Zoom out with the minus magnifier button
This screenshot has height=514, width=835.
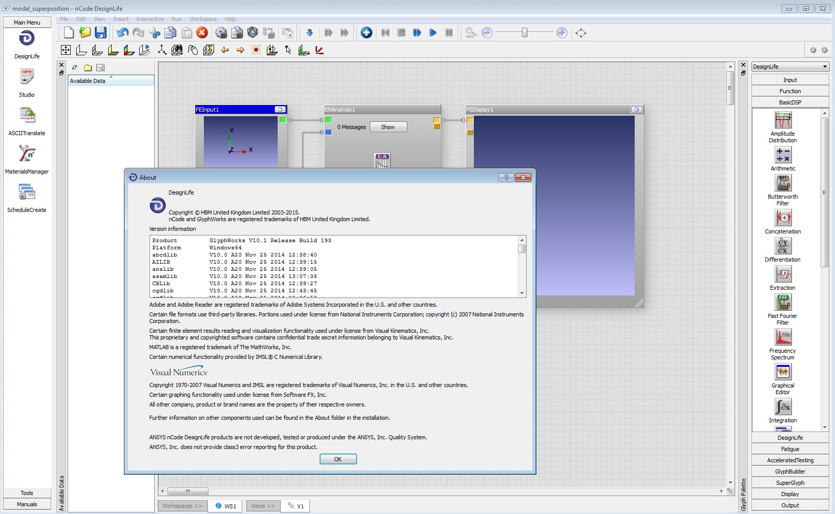(487, 33)
